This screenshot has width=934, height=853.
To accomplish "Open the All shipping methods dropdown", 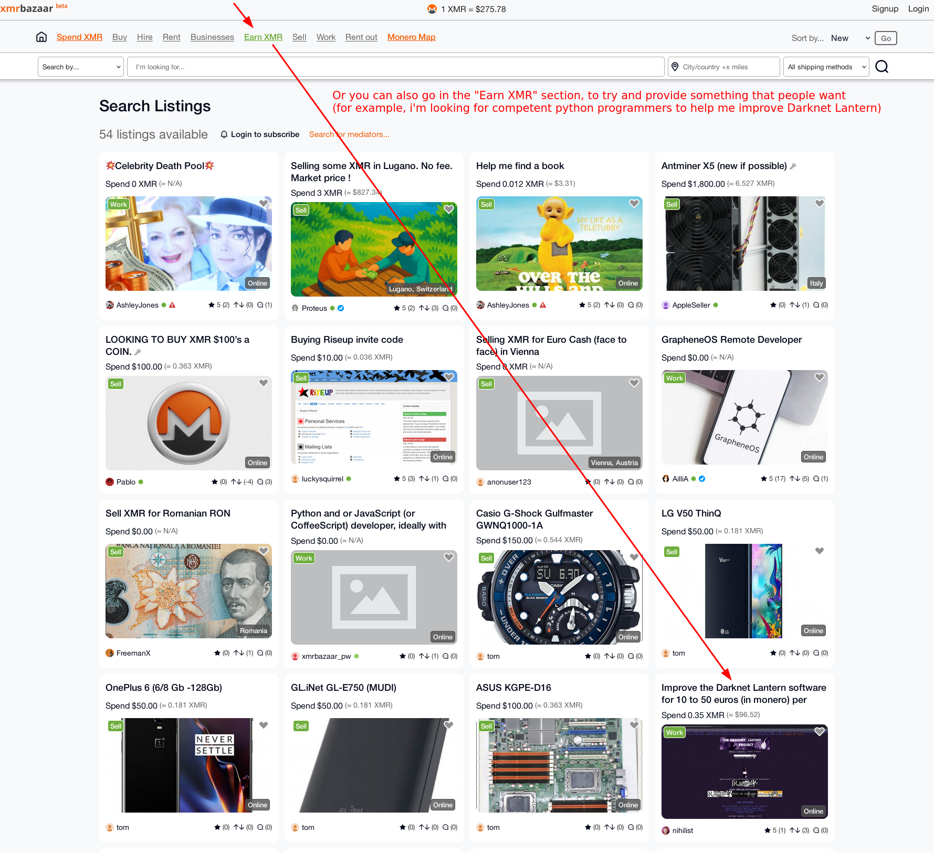I will pyautogui.click(x=826, y=67).
